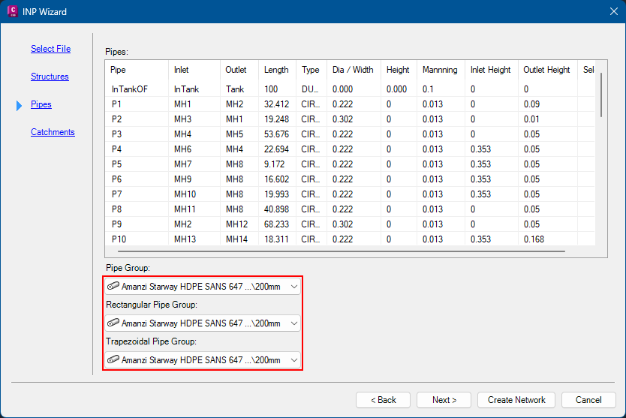The image size is (626, 418).
Task: Click the Mannning column header
Action: pyautogui.click(x=441, y=70)
